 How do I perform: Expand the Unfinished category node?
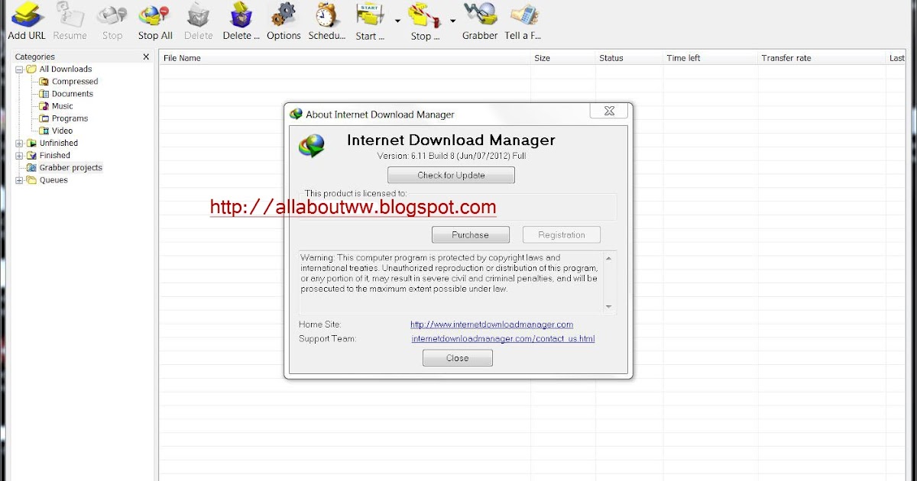coord(19,143)
